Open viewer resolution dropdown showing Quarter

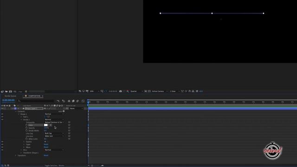click(x=136, y=91)
